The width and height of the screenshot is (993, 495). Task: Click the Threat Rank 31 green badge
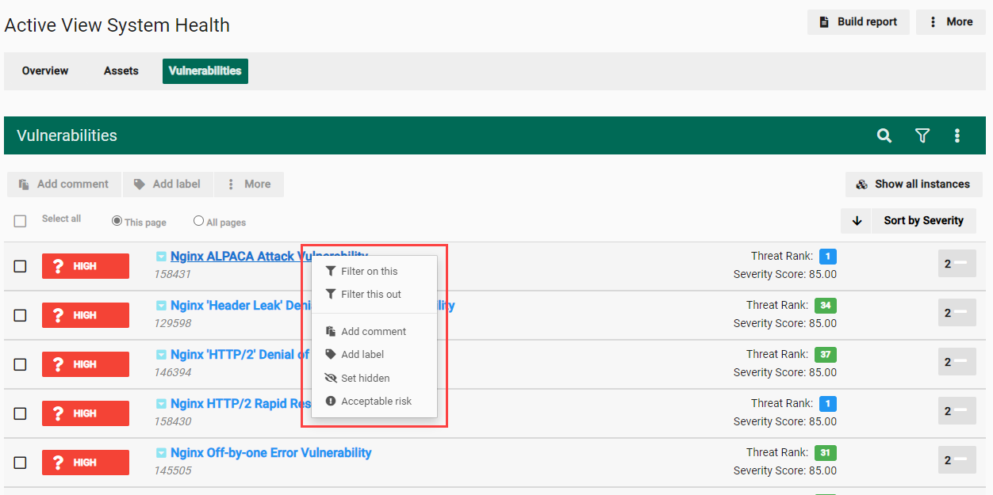point(825,453)
